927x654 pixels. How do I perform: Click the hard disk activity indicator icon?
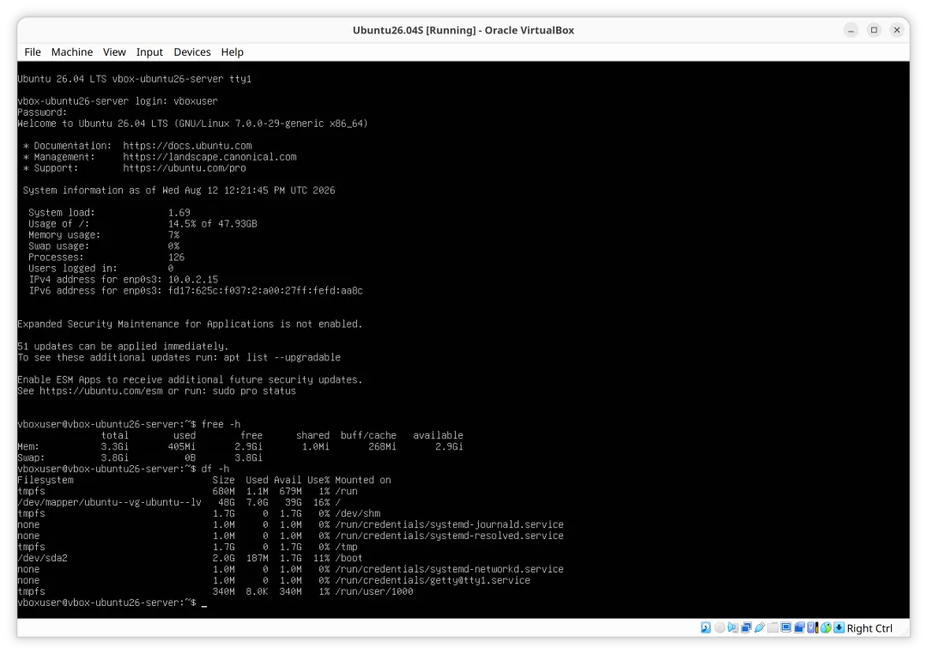[706, 627]
